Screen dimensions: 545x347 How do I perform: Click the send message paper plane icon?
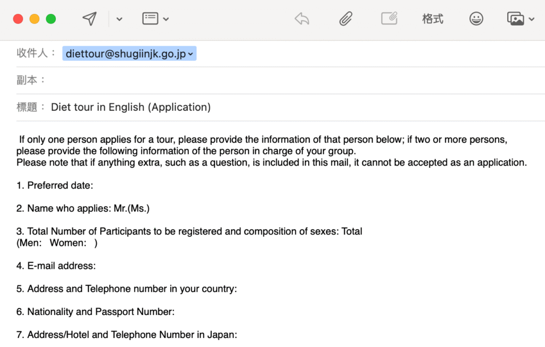89,19
